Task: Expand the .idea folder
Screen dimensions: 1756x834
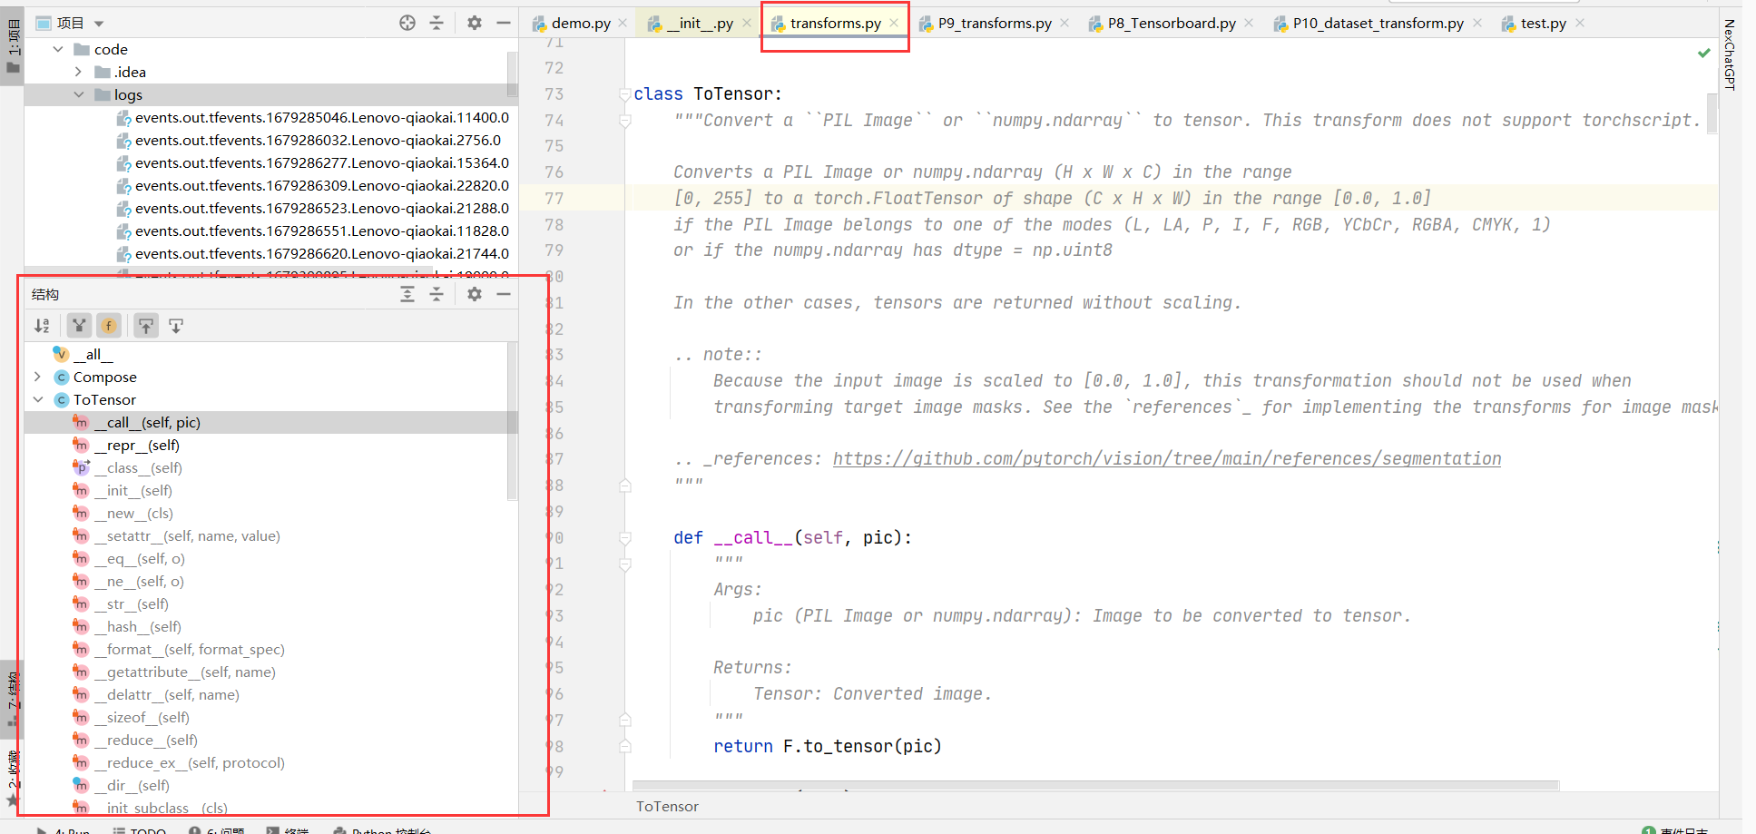Action: coord(78,72)
